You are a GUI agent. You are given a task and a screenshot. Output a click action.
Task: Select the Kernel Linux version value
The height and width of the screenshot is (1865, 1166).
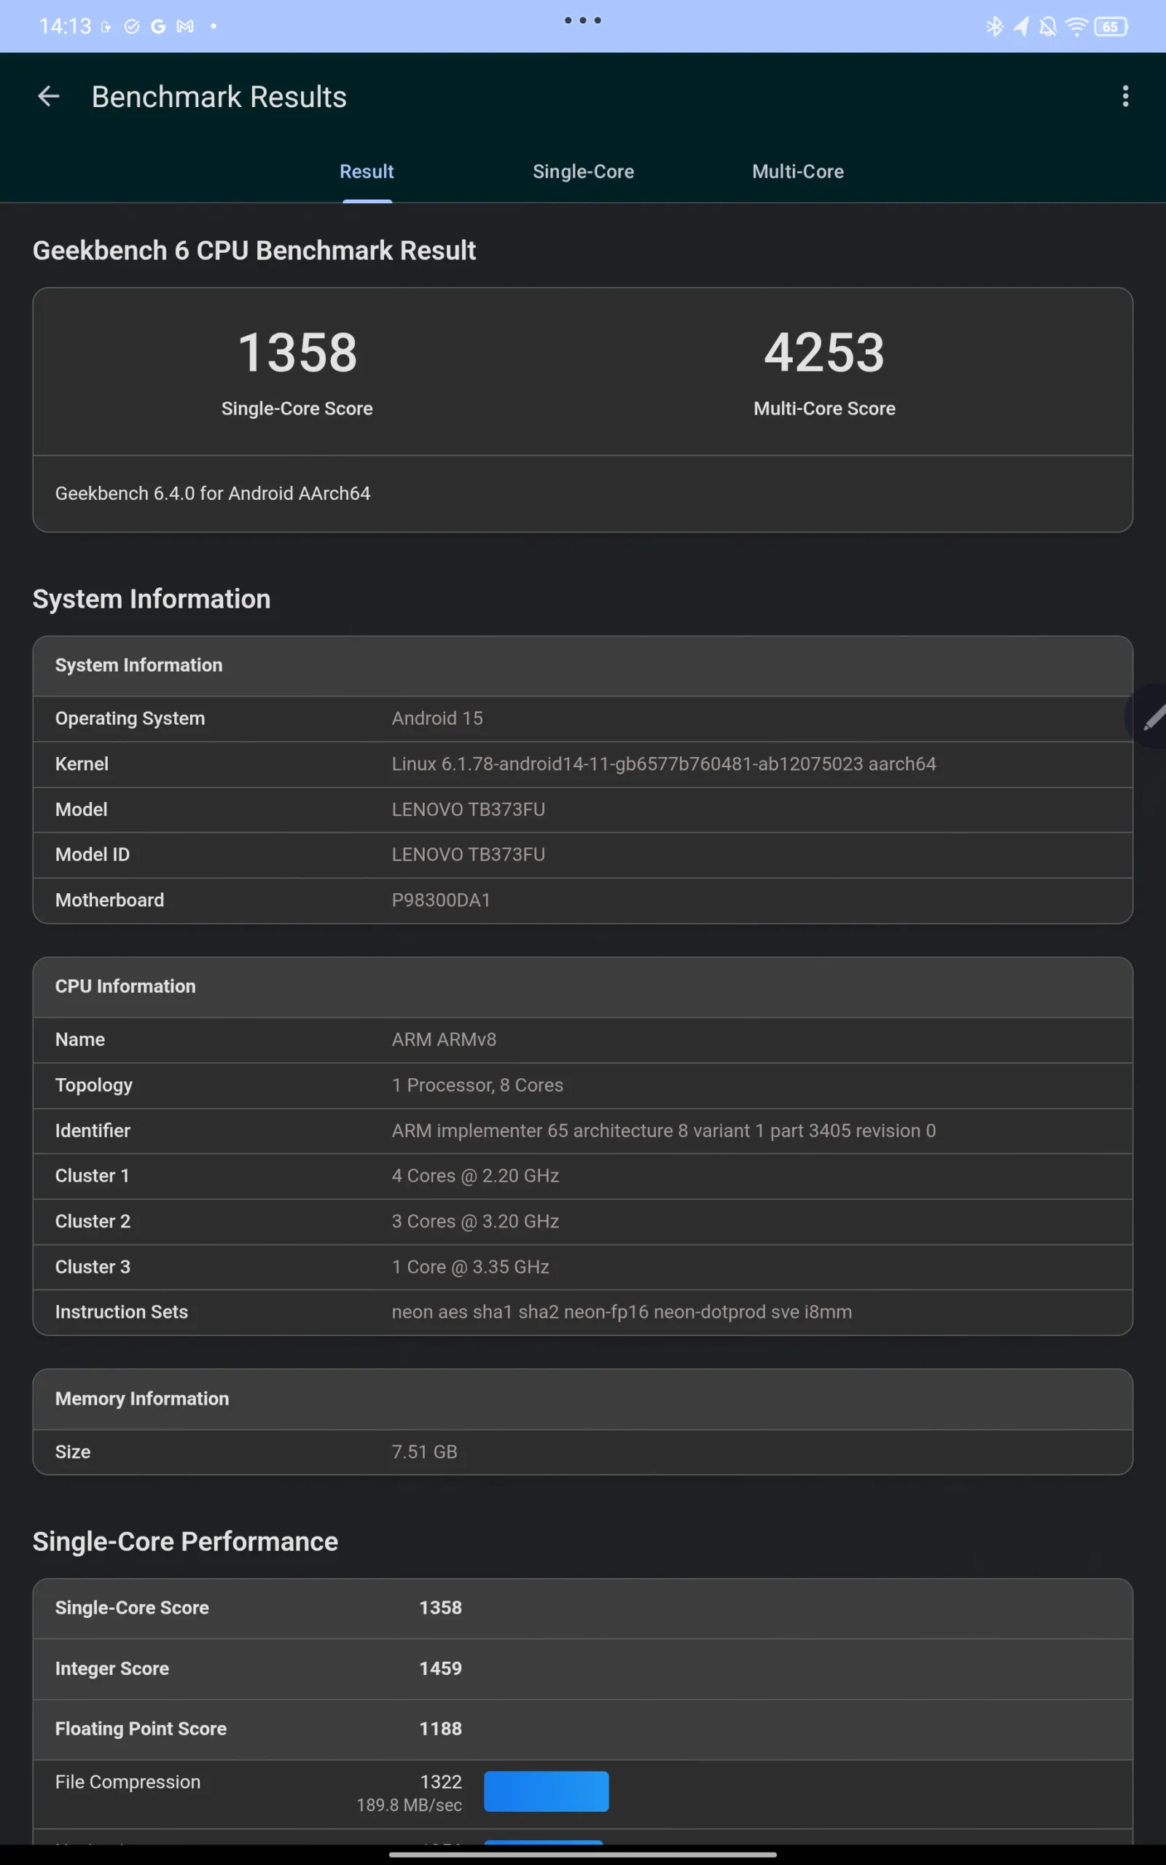click(x=664, y=763)
